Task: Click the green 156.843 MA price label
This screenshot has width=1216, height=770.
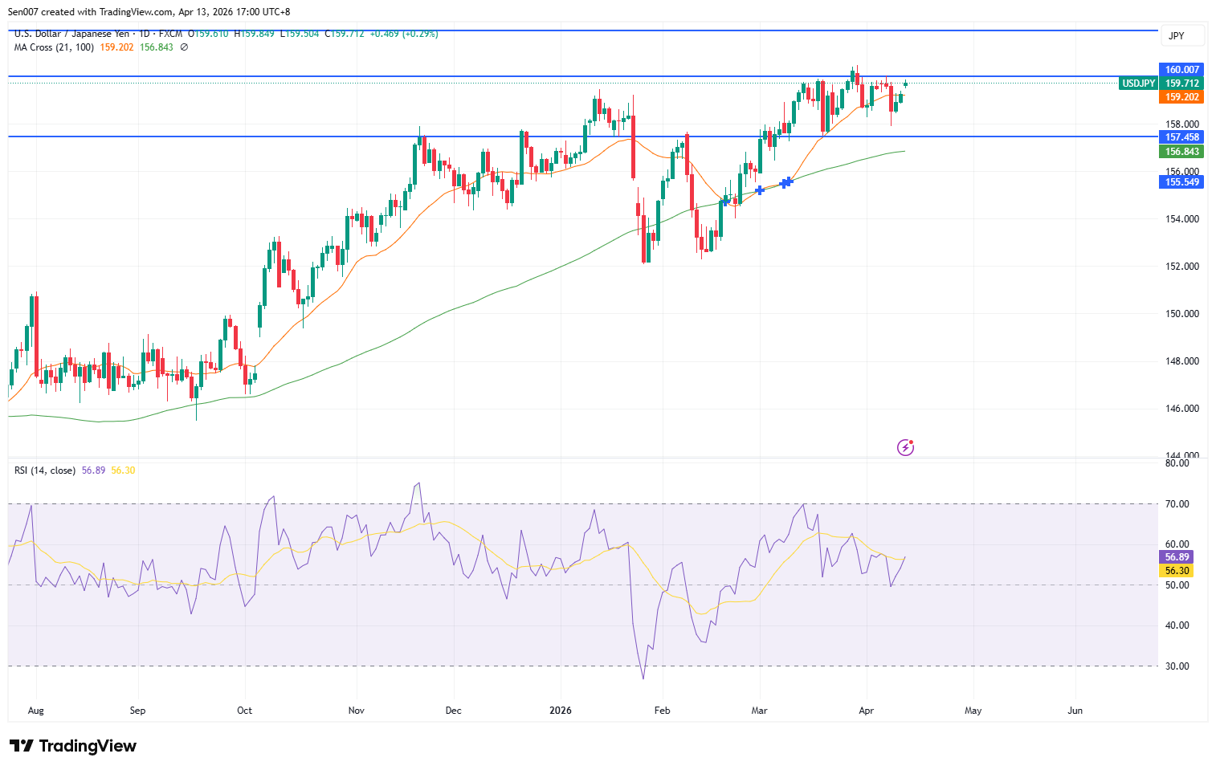Action: click(1181, 151)
